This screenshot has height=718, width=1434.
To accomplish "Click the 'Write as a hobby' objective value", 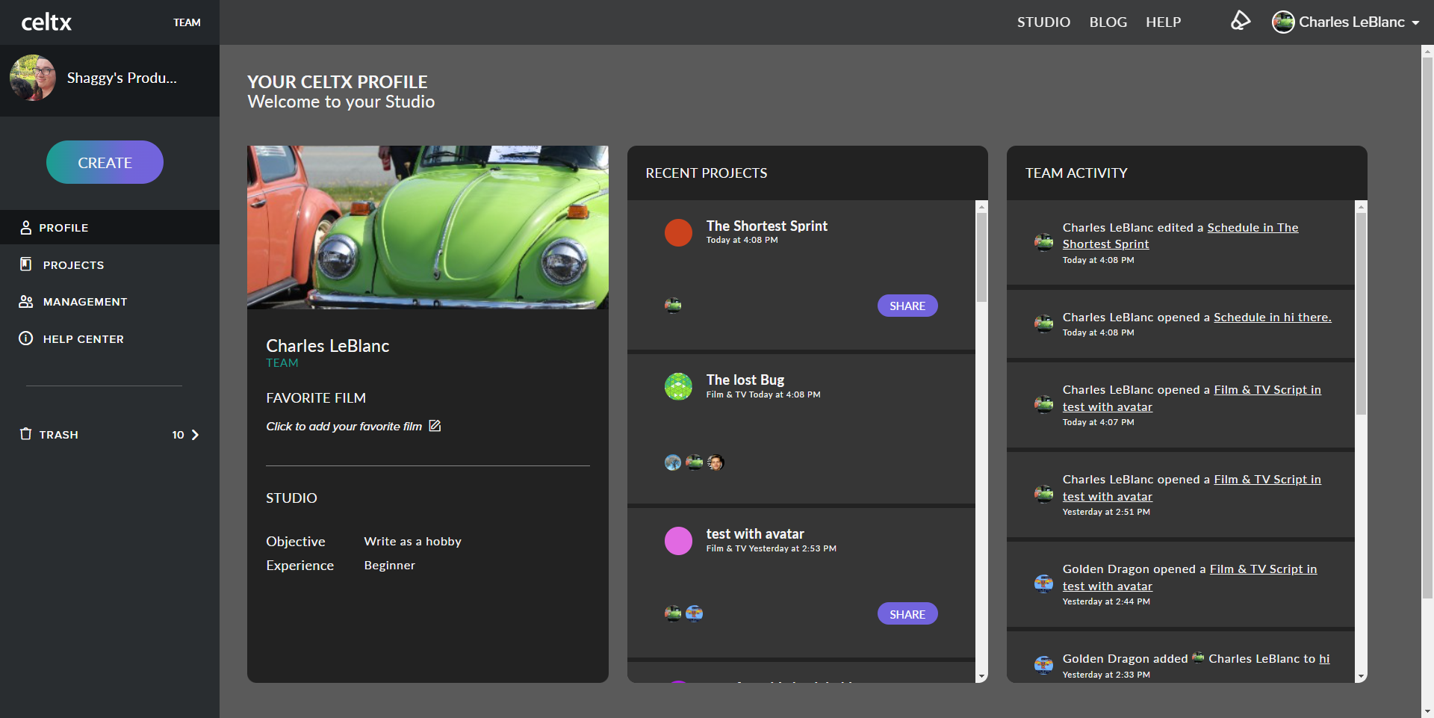I will point(412,542).
